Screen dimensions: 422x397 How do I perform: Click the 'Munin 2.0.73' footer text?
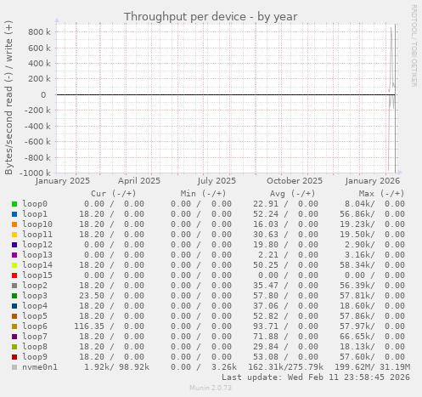[x=211, y=388]
